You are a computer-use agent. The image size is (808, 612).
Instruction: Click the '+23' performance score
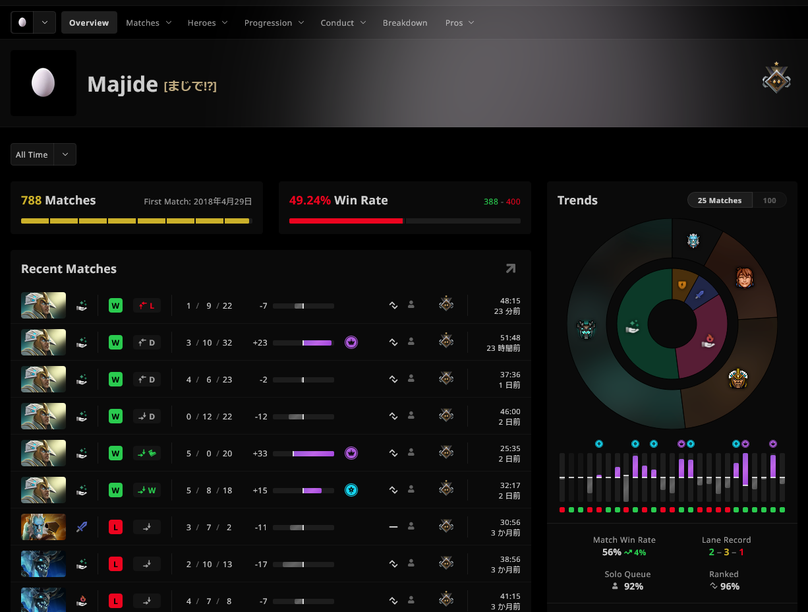[x=260, y=342]
